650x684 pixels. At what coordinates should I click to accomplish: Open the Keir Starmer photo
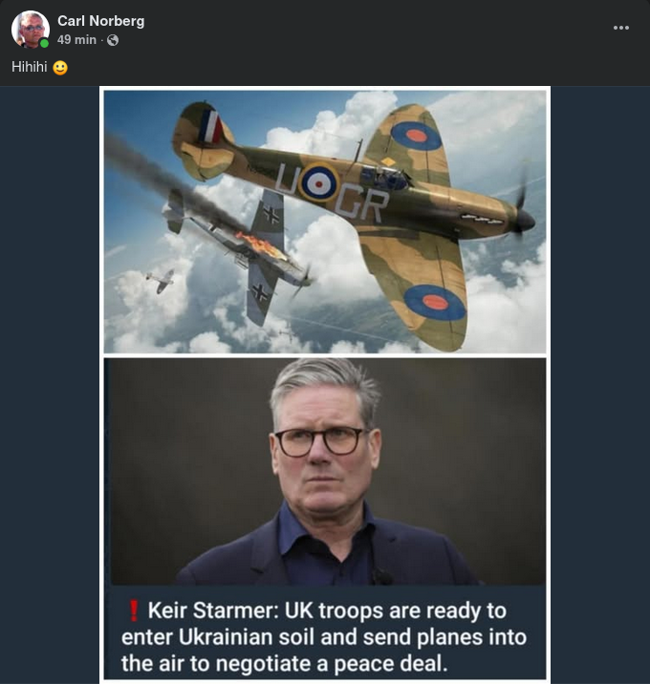(x=325, y=470)
